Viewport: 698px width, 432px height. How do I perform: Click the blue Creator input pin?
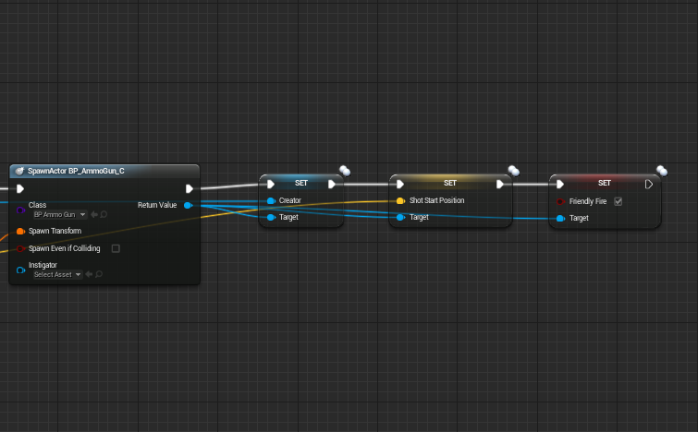tap(271, 201)
